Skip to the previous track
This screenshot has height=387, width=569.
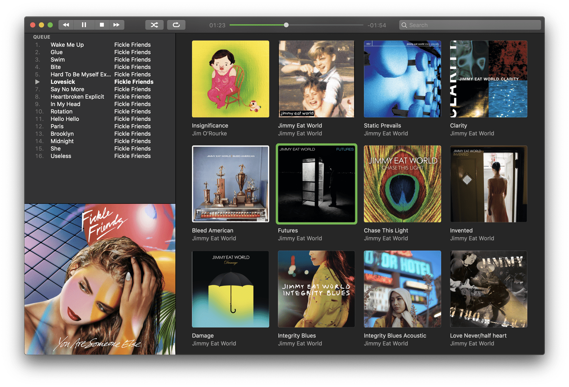click(66, 25)
